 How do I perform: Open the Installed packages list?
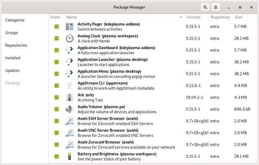click(x=13, y=58)
